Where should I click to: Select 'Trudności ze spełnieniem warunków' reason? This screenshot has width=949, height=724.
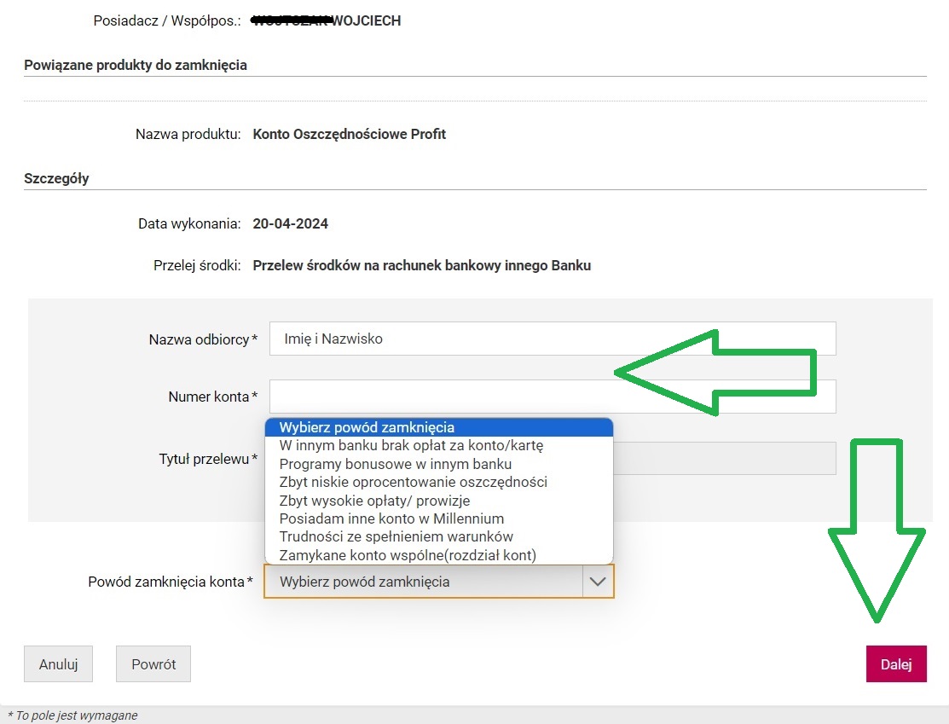point(396,536)
